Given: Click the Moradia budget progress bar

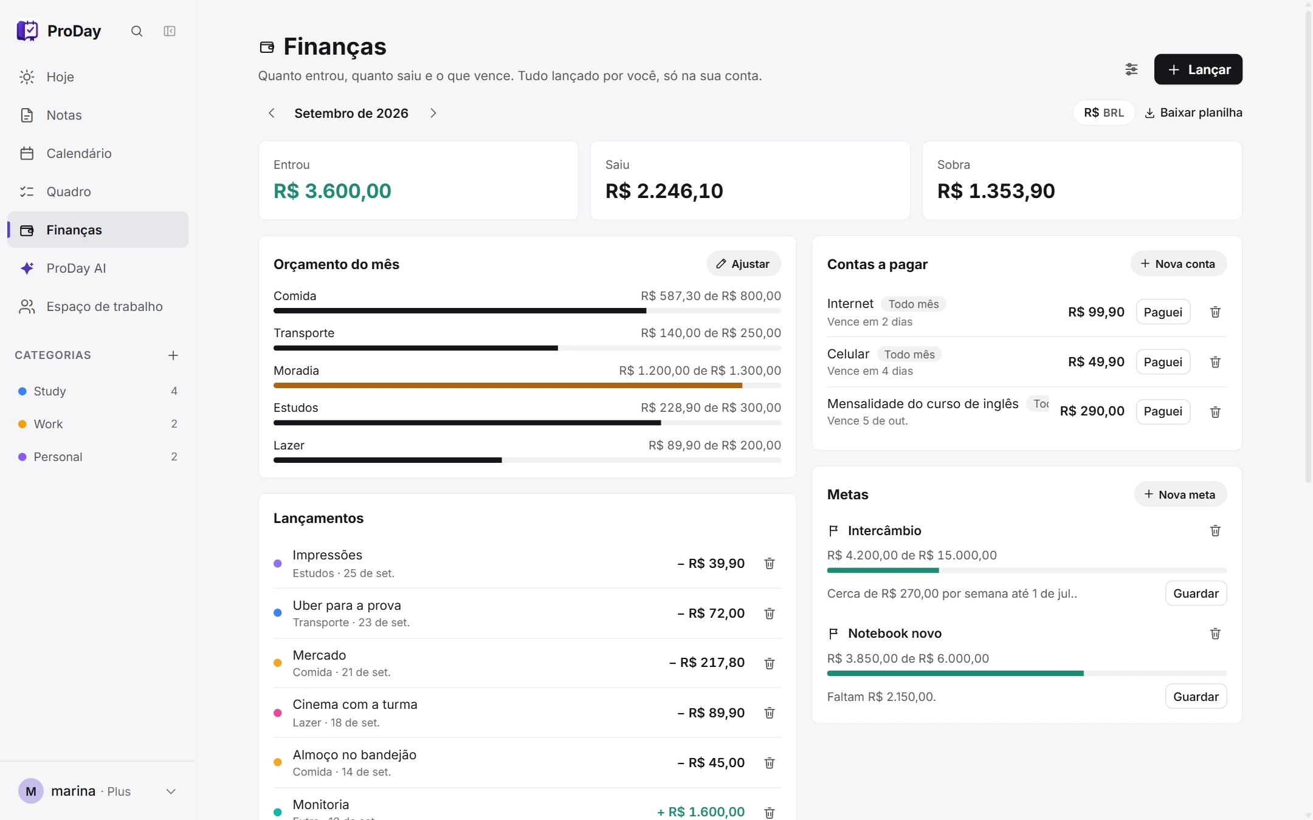Looking at the screenshot, I should (x=527, y=386).
